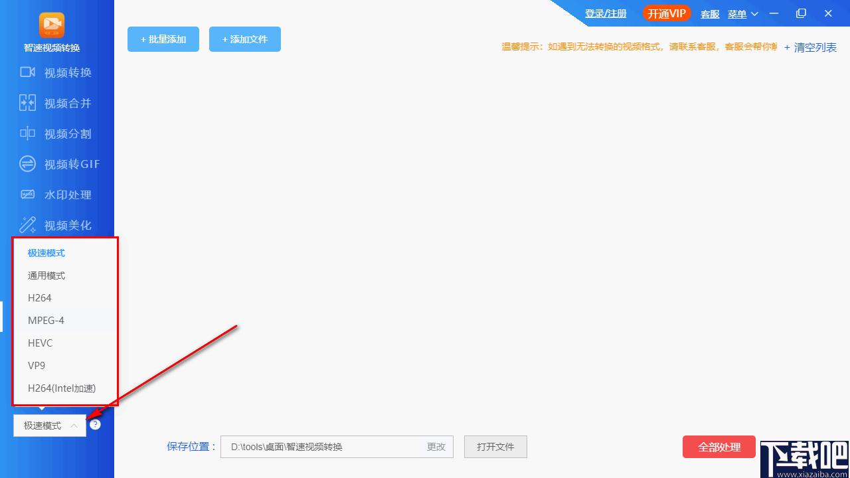Open the 客服 support link
The width and height of the screenshot is (850, 478).
pos(710,14)
